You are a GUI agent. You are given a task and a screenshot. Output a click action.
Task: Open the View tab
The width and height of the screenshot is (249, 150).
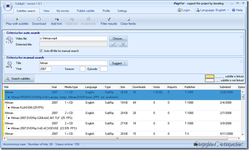(46, 11)
